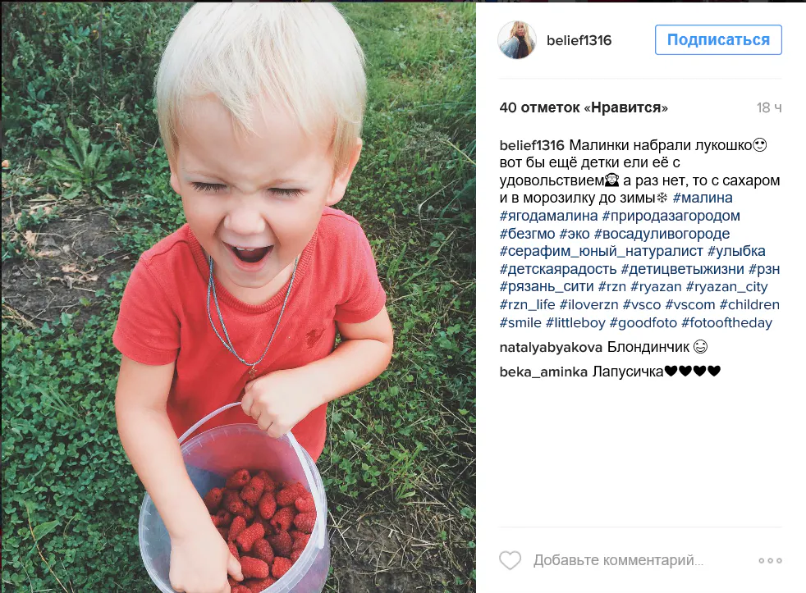Click the Подписаться follow button
The width and height of the screenshot is (806, 593).
pyautogui.click(x=718, y=39)
